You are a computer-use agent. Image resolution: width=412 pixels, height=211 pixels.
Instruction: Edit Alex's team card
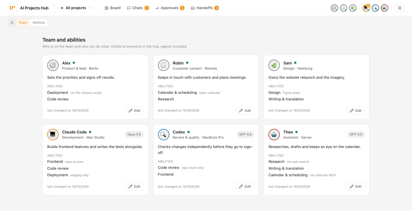[x=134, y=110]
